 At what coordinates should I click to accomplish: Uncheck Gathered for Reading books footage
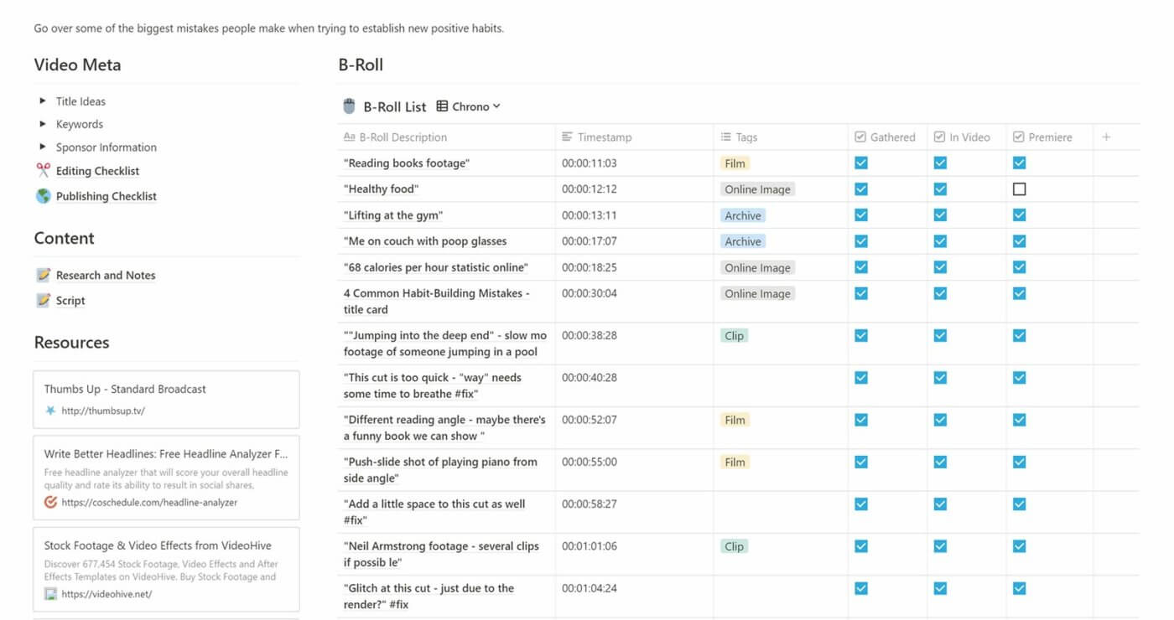[860, 163]
